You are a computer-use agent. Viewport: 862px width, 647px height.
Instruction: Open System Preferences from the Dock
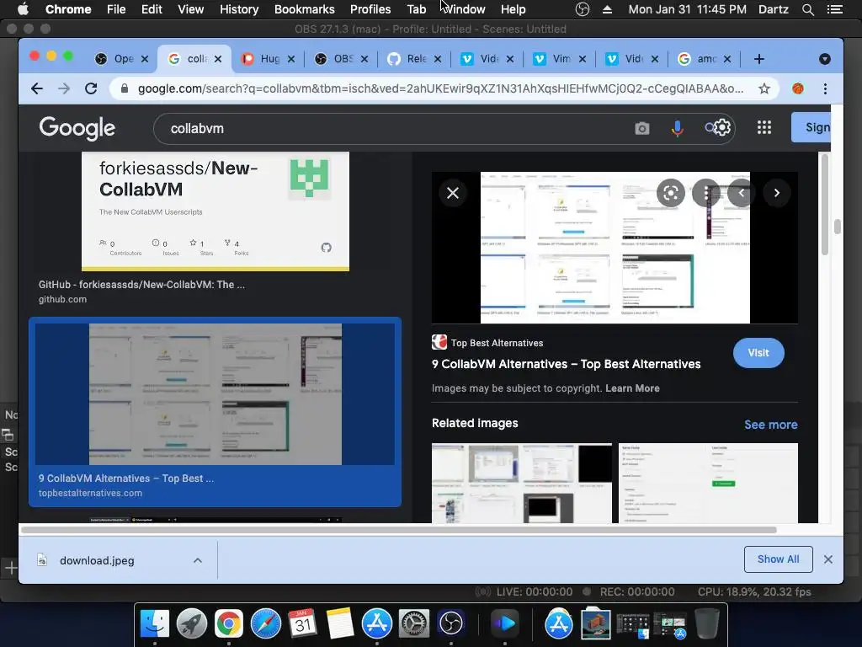pyautogui.click(x=413, y=623)
